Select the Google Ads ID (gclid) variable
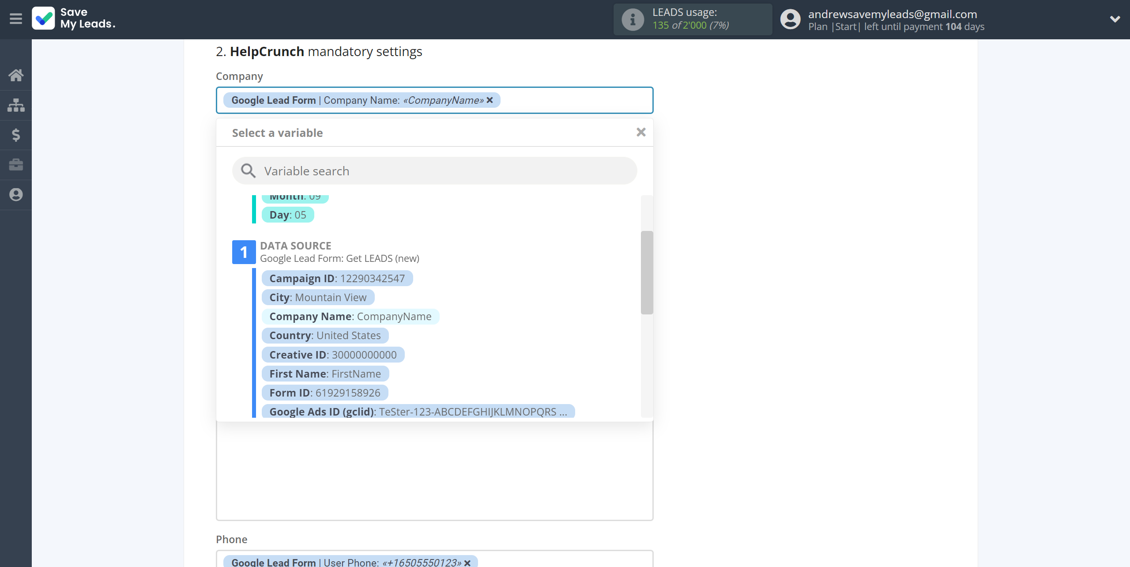The image size is (1130, 567). [418, 411]
